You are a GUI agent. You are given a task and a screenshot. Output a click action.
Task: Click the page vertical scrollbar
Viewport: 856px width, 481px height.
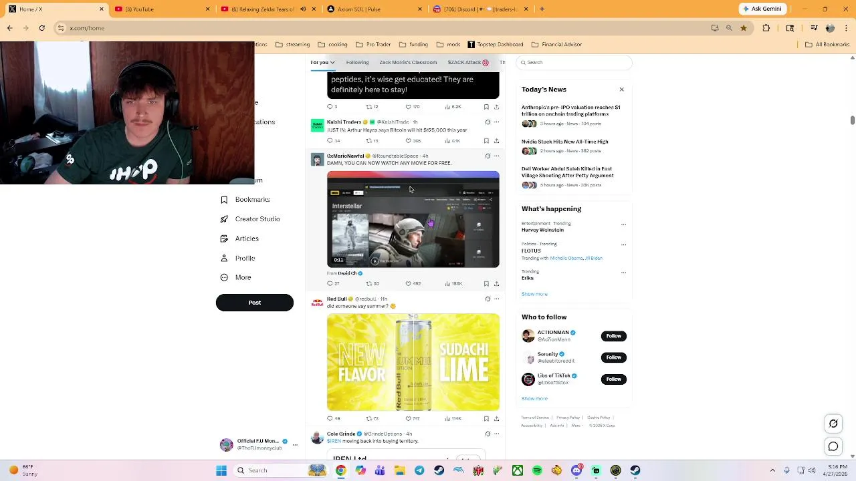pos(852,120)
